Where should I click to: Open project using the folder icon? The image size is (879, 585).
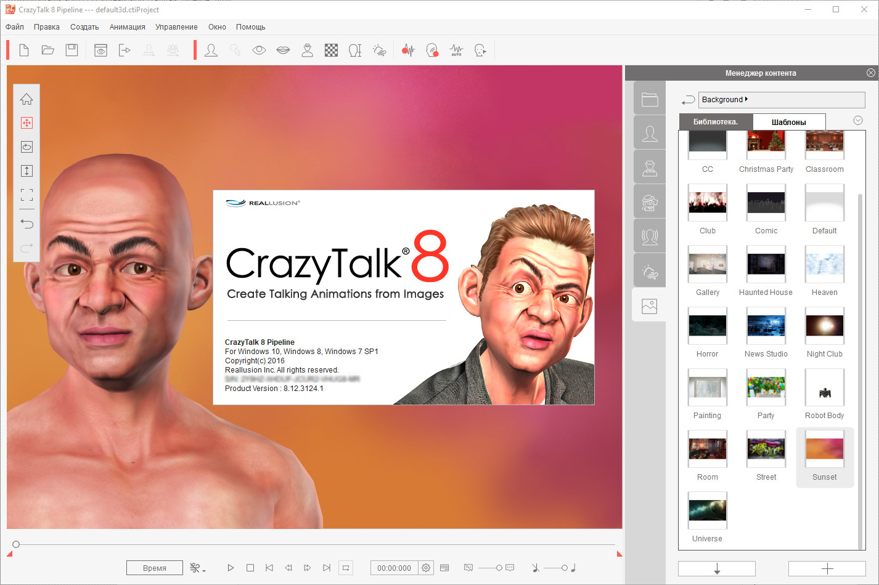click(47, 50)
